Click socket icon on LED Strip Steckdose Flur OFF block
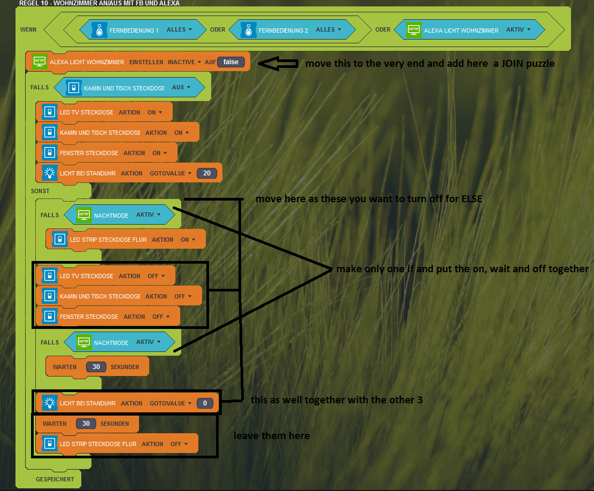This screenshot has width=594, height=491. (x=49, y=444)
